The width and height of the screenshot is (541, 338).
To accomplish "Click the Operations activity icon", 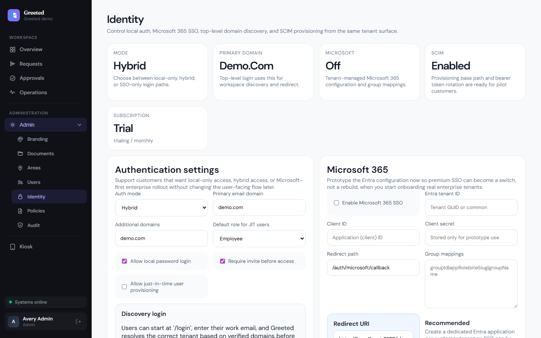I will pyautogui.click(x=13, y=92).
